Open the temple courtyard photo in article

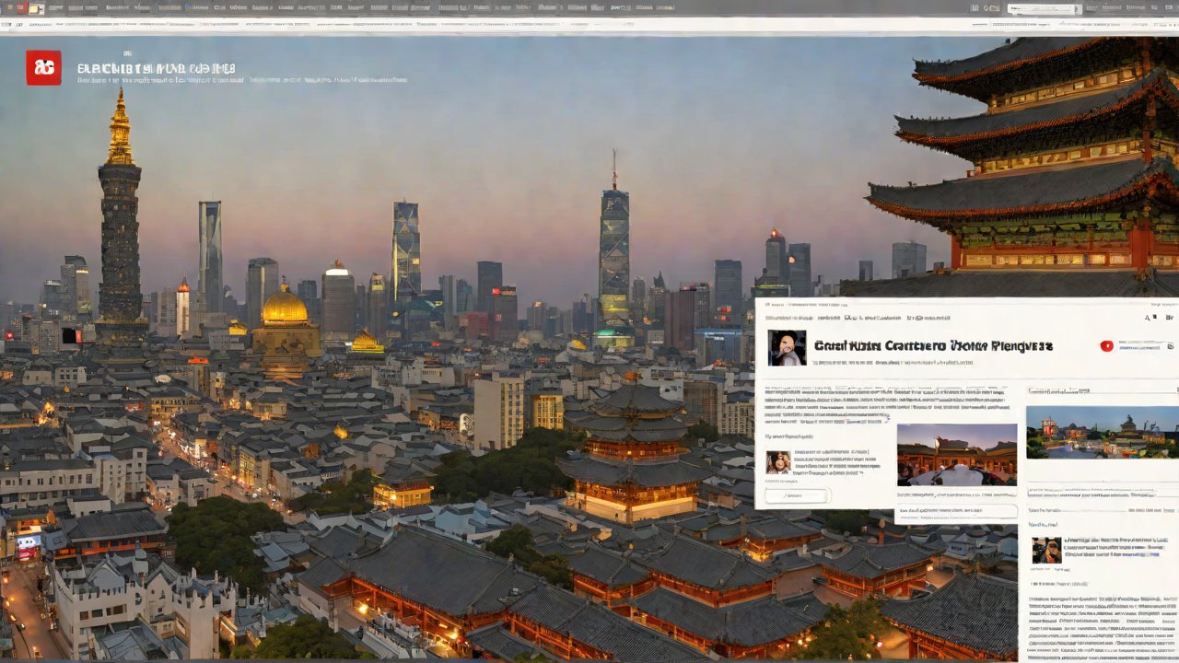pos(956,454)
